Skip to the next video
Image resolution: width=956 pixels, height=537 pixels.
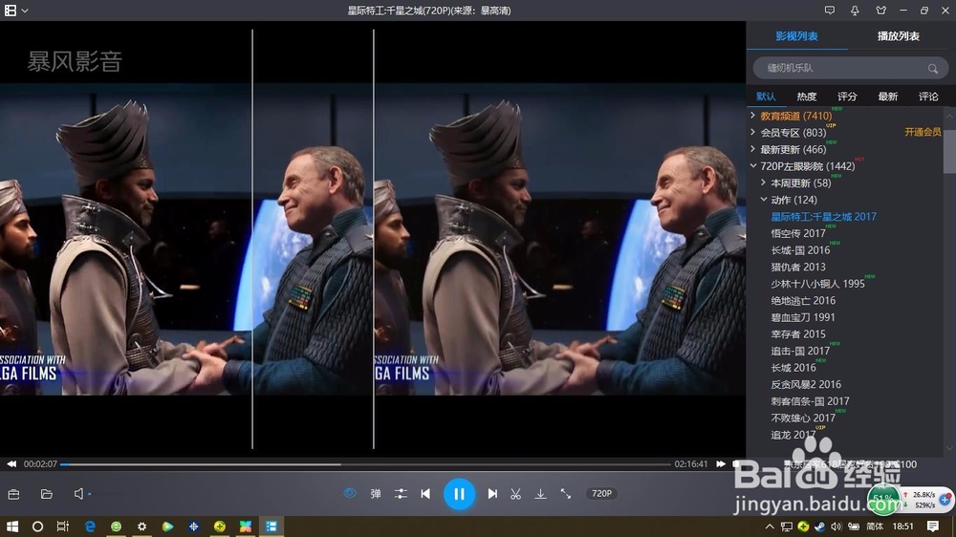(492, 494)
